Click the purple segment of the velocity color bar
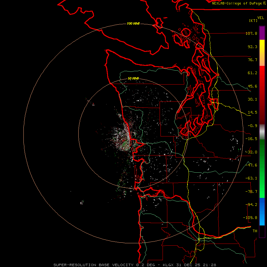The height and width of the screenshot is (267, 267). 262,33
